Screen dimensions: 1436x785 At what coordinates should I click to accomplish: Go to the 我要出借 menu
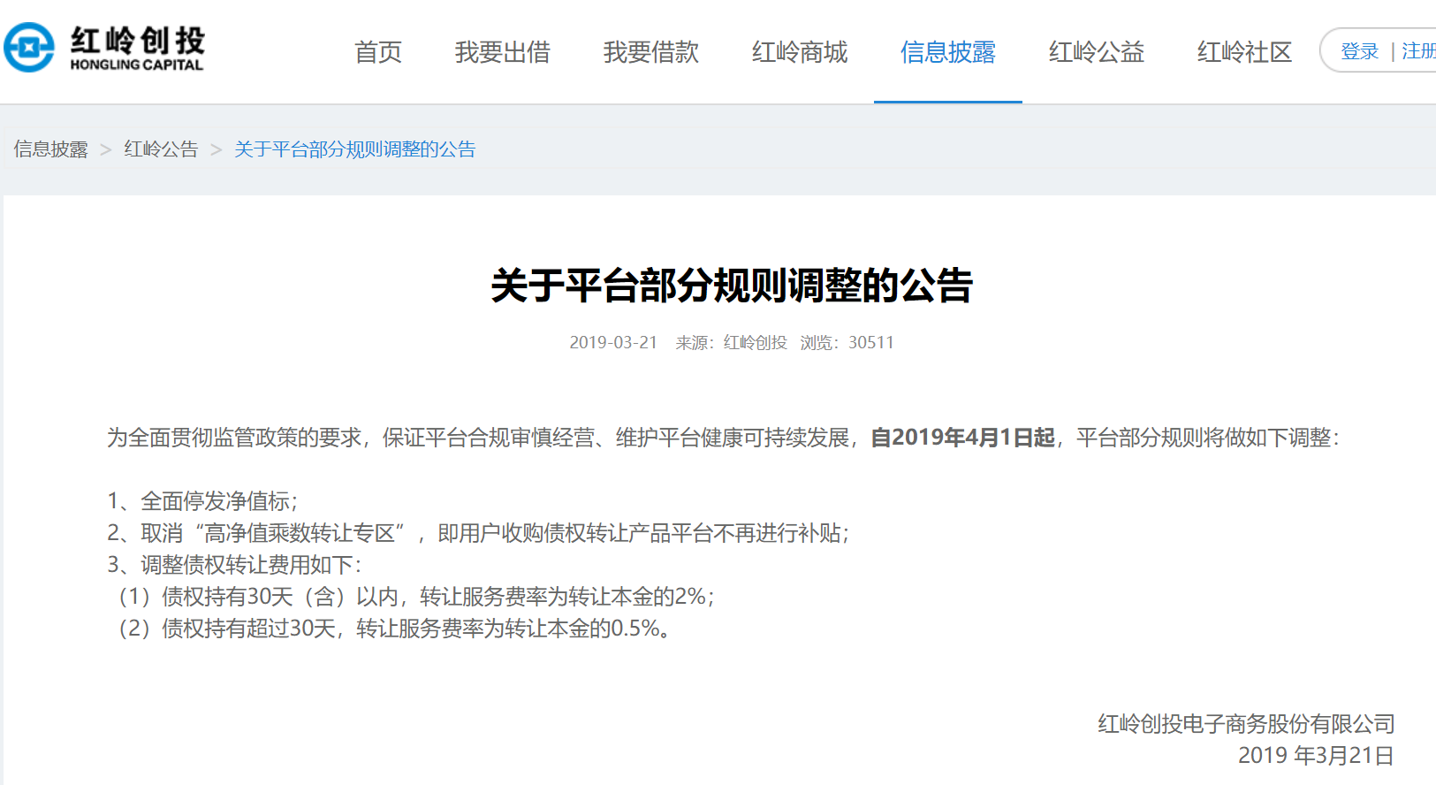click(503, 52)
